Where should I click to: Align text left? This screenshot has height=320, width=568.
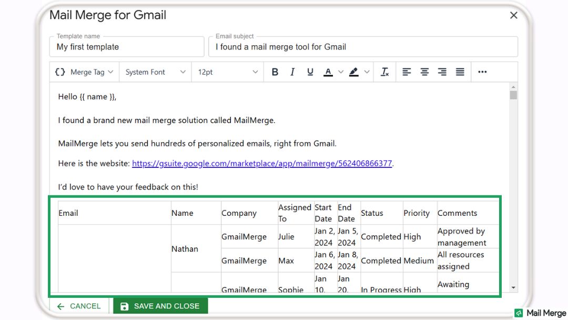pos(407,72)
